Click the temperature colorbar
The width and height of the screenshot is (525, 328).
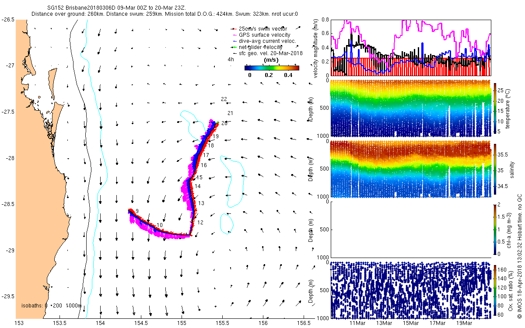coord(495,109)
